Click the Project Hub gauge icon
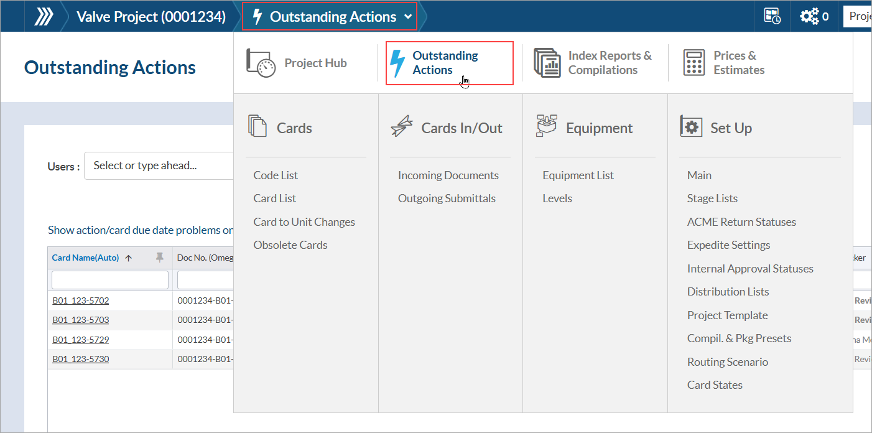The height and width of the screenshot is (433, 872). pyautogui.click(x=261, y=63)
